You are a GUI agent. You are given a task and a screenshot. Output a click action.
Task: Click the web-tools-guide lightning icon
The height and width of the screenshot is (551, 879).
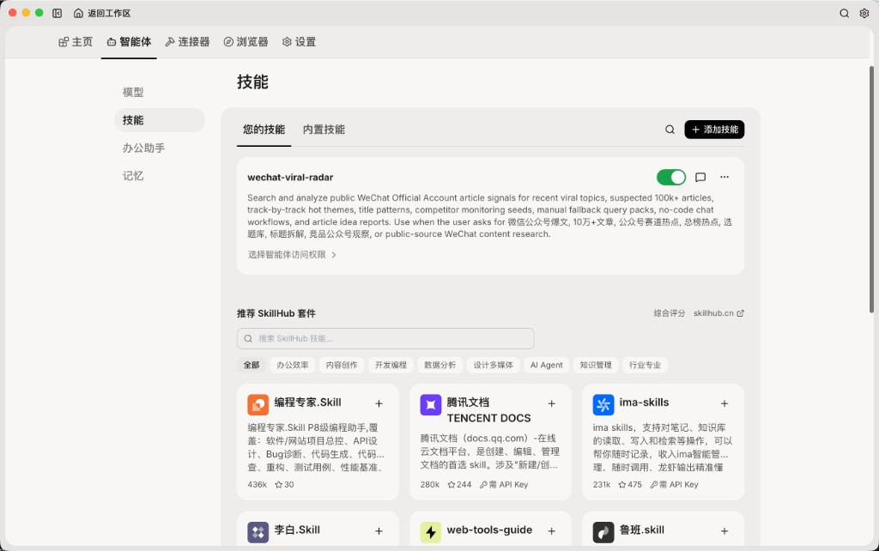tap(431, 532)
